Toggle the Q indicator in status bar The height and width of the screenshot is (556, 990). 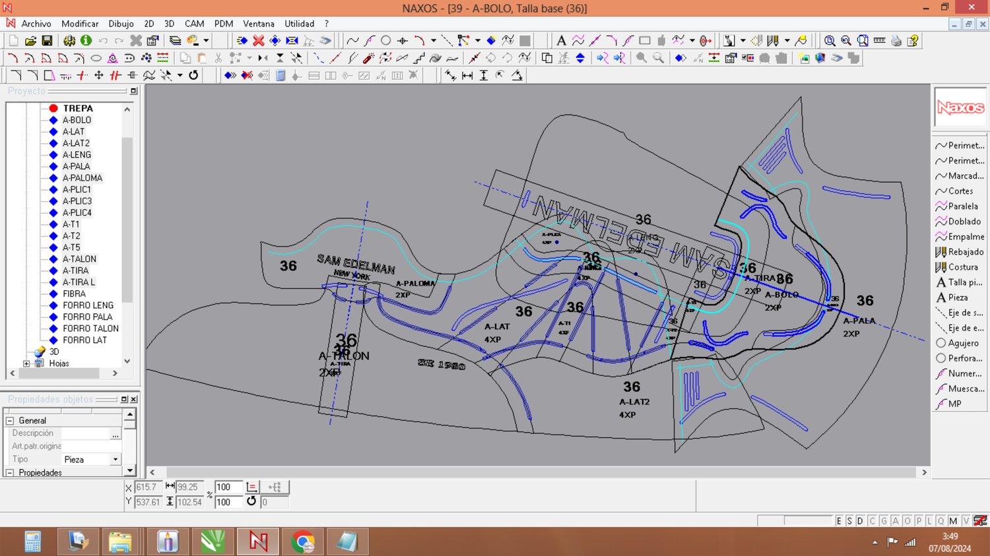coord(940,521)
